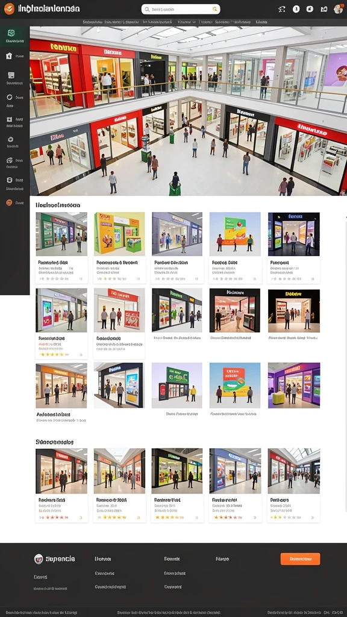Image resolution: width=347 pixels, height=617 pixels.
Task: Open green billboard store thumbnail
Action: [x=177, y=385]
